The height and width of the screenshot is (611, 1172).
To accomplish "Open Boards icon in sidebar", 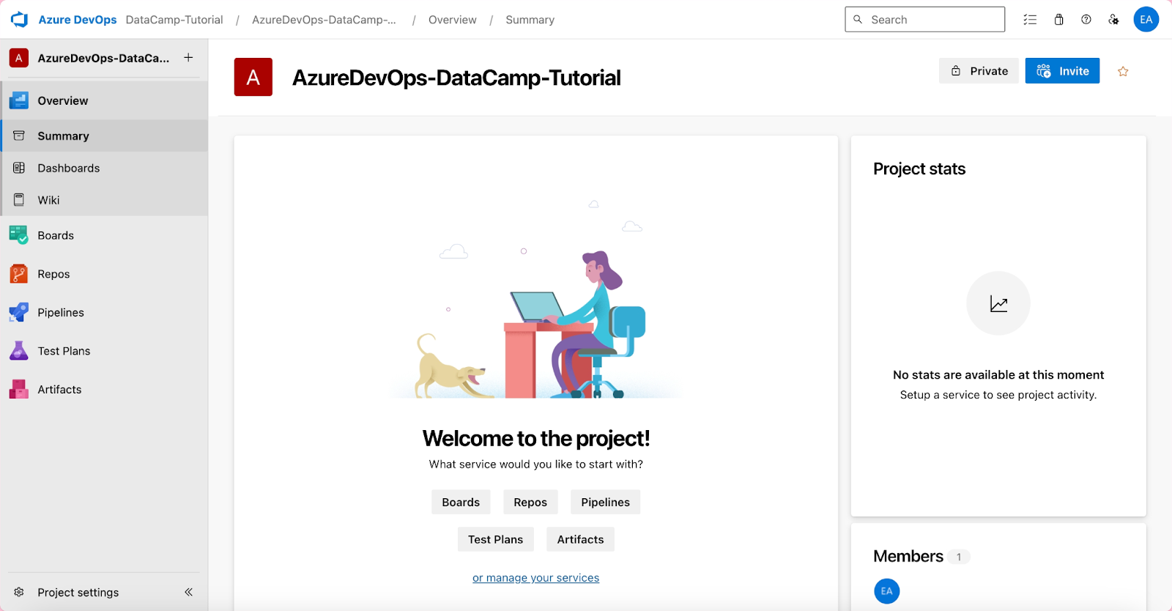I will point(19,235).
